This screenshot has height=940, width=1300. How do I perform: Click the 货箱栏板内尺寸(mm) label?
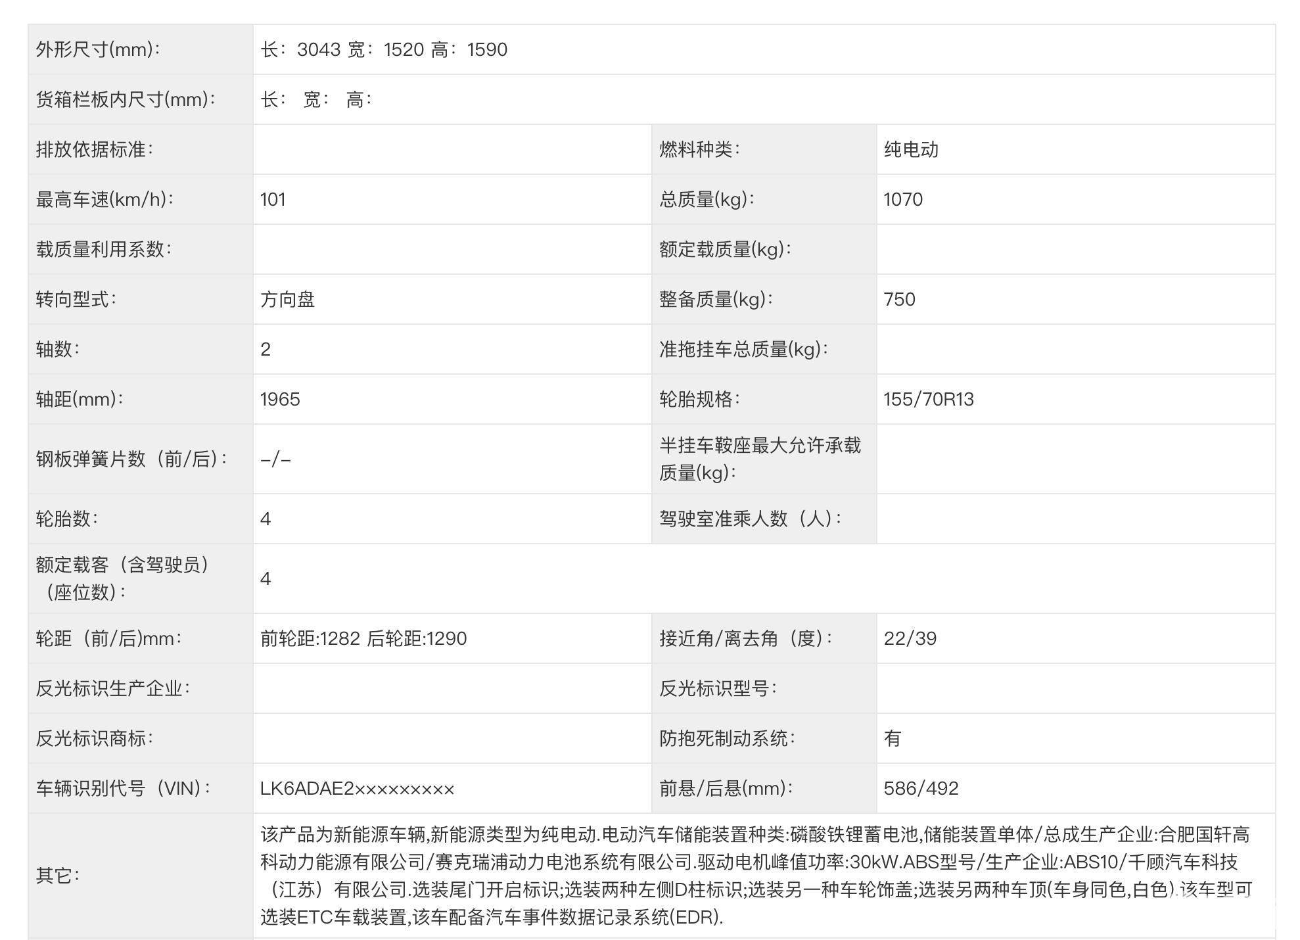point(126,100)
